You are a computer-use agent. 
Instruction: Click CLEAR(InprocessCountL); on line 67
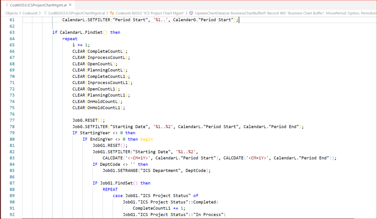pyautogui.click(x=101, y=58)
